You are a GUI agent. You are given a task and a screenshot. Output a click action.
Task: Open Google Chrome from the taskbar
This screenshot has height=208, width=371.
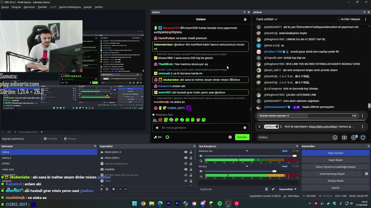pyautogui.click(x=143, y=203)
